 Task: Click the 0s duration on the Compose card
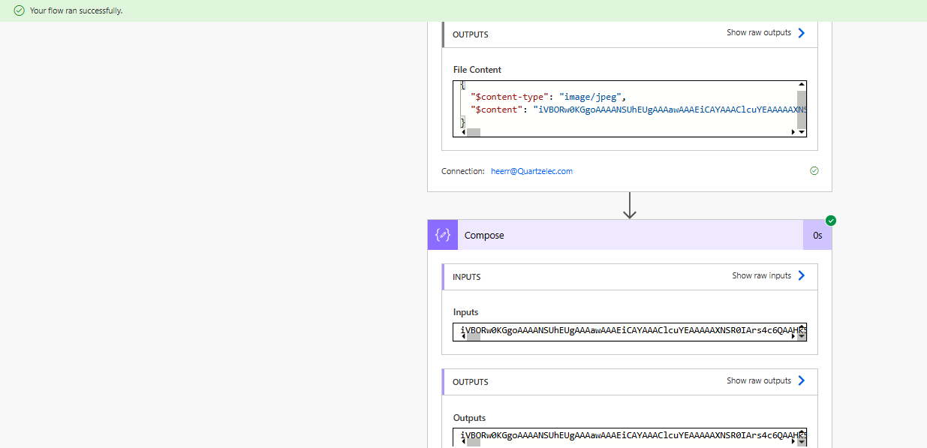click(817, 235)
